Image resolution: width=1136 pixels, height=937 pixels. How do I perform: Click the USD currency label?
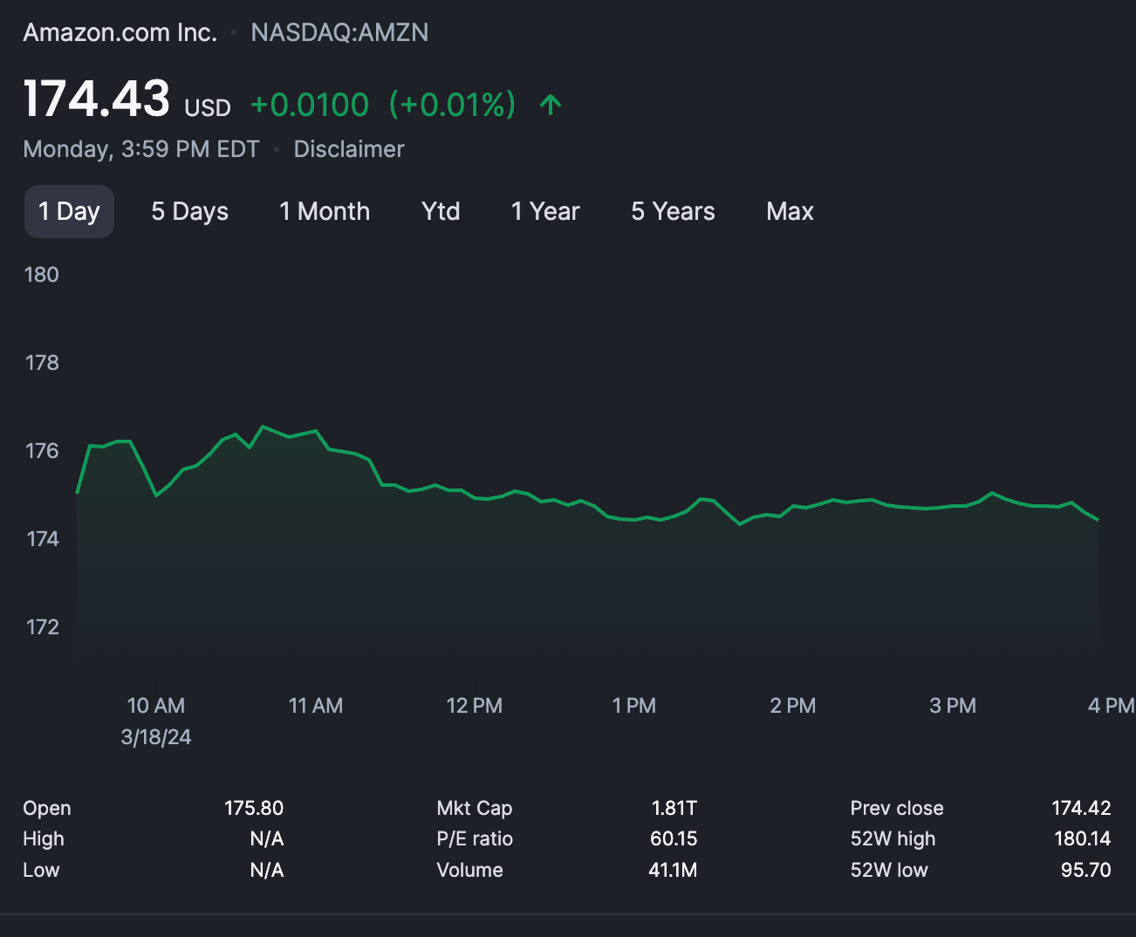208,108
